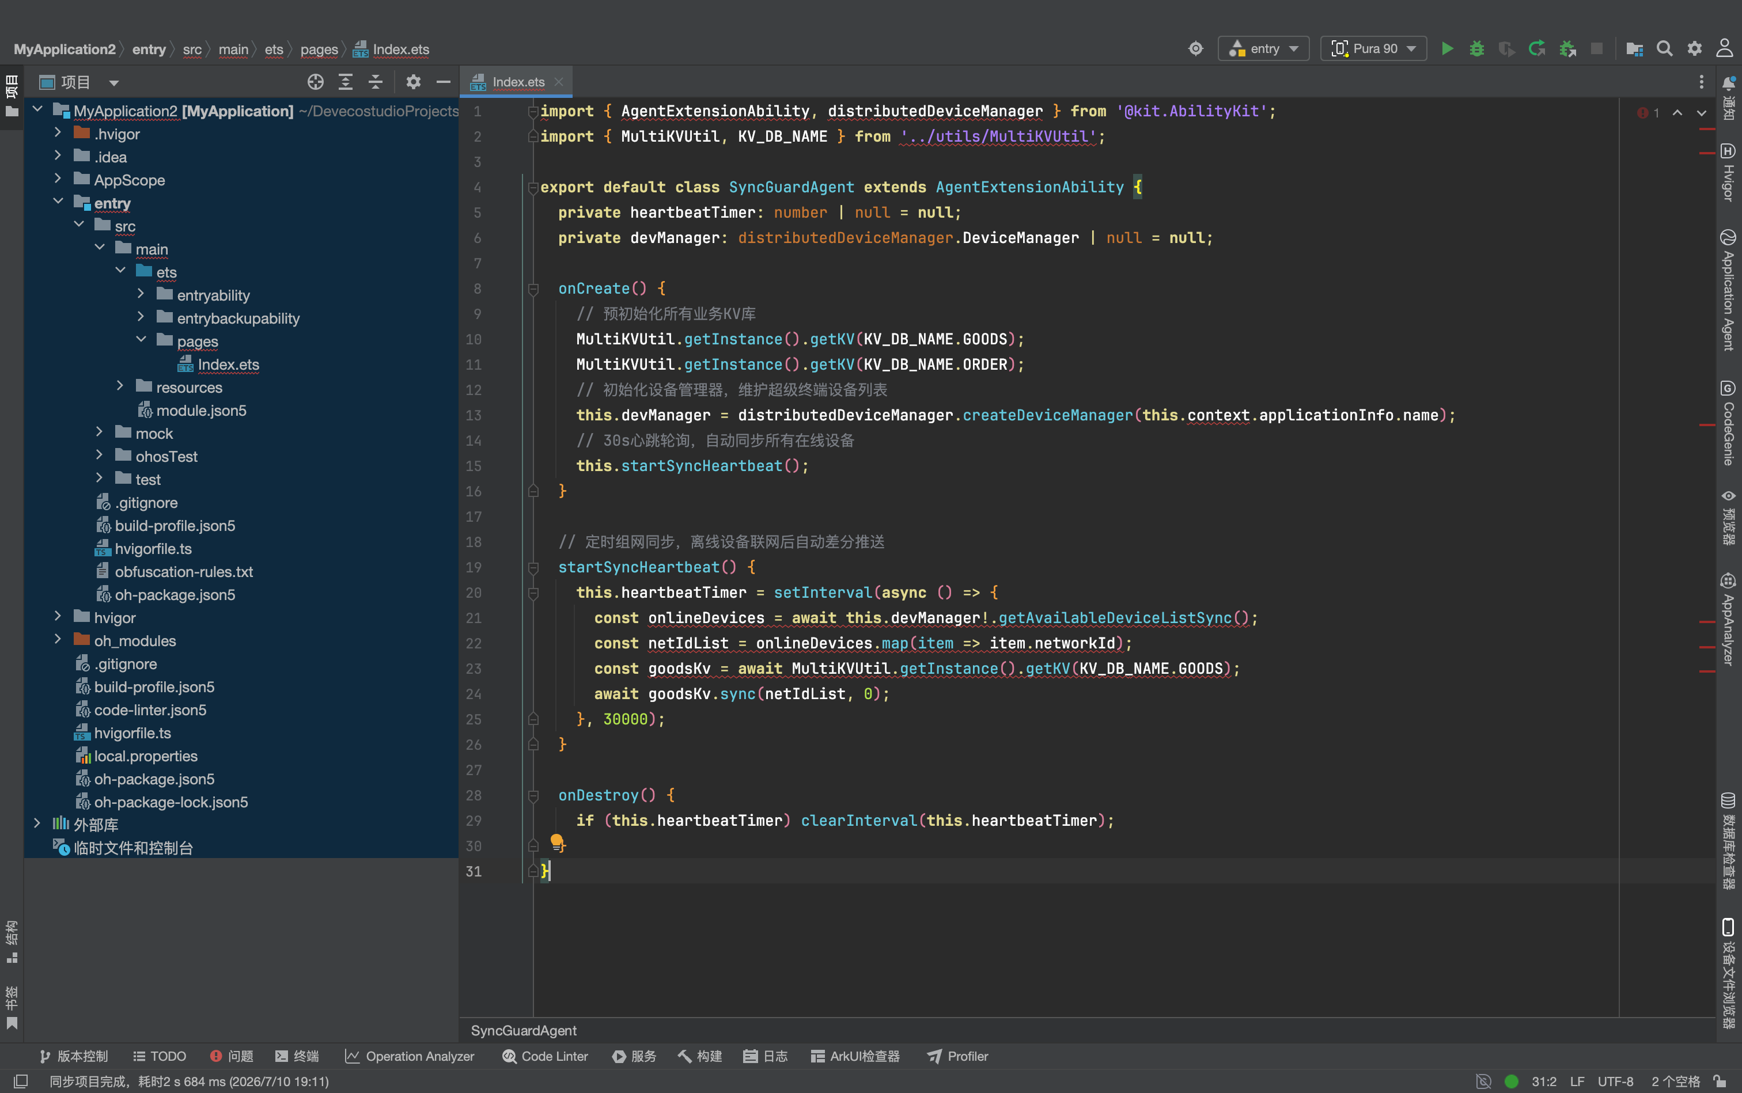The width and height of the screenshot is (1742, 1093).
Task: Open the 预览器 previewer side panel
Action: click(x=1728, y=517)
